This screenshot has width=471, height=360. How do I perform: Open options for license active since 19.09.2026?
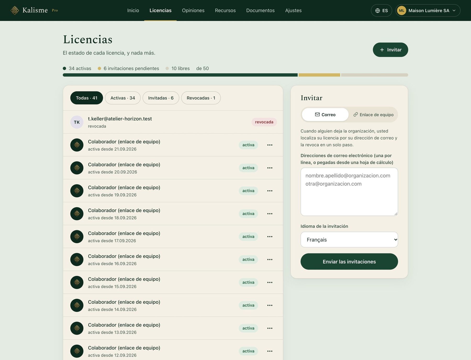pos(270,191)
